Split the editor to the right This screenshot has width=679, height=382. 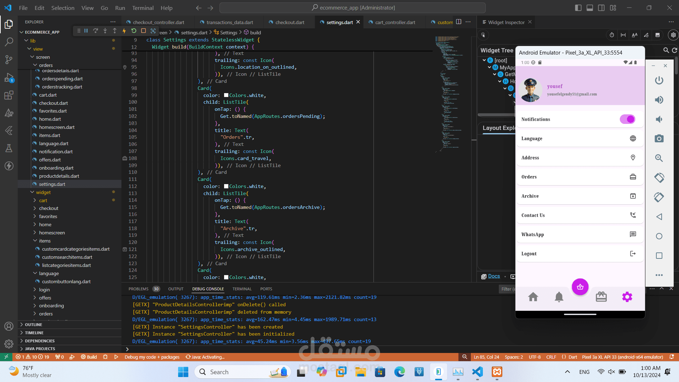coord(459,22)
